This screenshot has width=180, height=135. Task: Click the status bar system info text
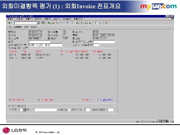point(142,121)
